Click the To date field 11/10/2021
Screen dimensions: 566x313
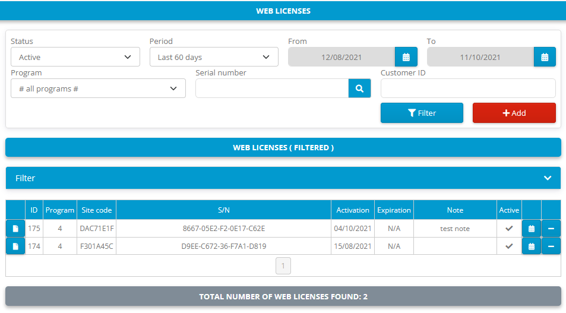tap(480, 57)
